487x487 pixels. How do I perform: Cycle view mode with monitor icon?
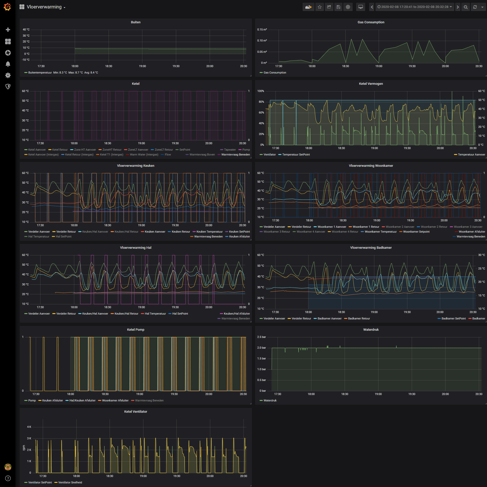[x=361, y=7]
